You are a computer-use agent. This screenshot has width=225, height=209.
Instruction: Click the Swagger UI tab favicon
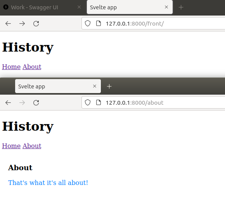coord(6,7)
